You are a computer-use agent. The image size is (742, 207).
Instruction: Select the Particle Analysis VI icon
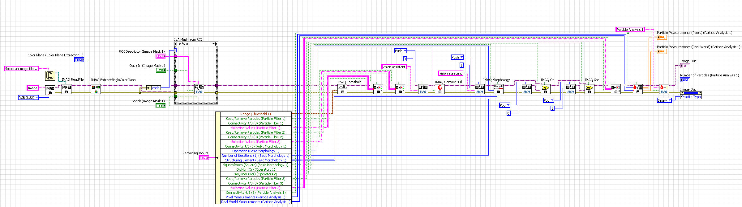(637, 89)
